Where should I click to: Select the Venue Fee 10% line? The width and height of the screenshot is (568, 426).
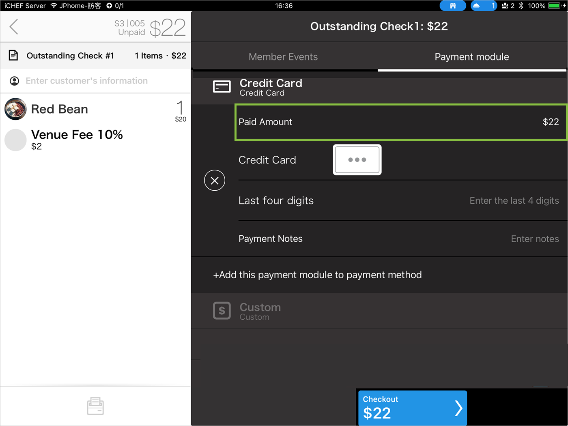77,139
